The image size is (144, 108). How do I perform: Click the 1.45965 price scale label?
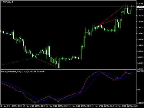[140, 33]
